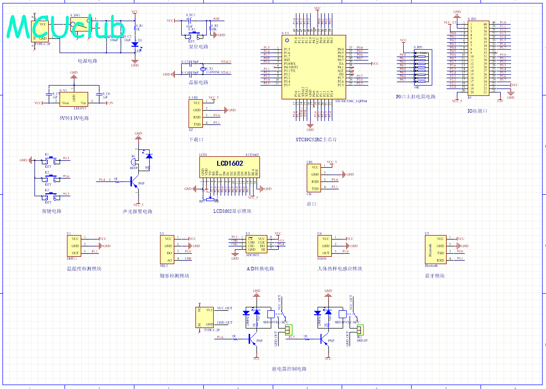546x389 pixels.
Task: Click the 继电器控制电路 label
Action: [x=289, y=369]
